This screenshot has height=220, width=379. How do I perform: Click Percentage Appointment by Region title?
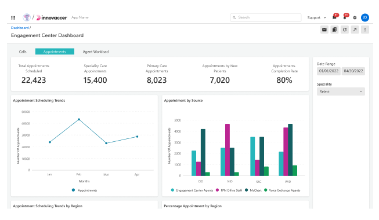pyautogui.click(x=193, y=206)
